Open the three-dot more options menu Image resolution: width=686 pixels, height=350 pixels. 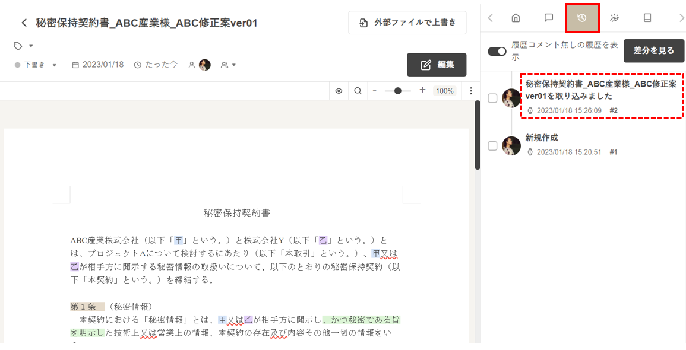[x=471, y=91]
